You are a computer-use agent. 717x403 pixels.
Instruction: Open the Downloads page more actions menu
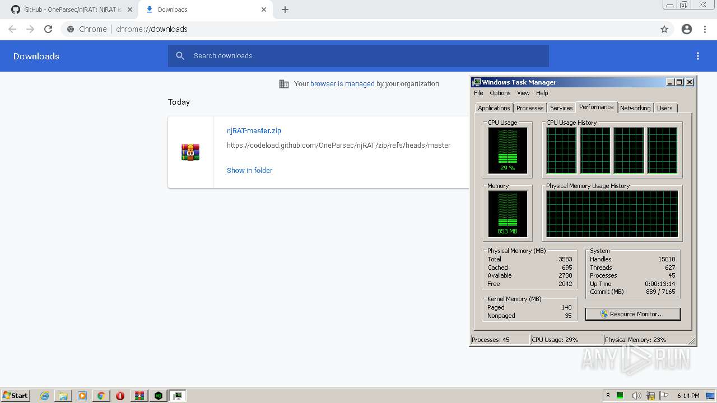(x=698, y=56)
